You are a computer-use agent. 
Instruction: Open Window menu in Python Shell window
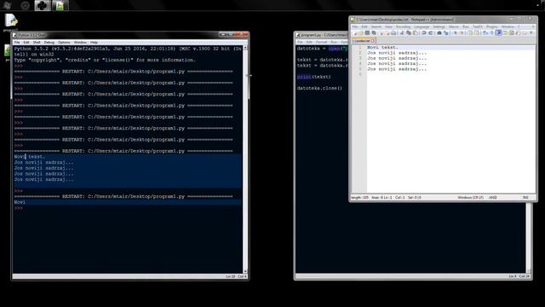[x=80, y=42]
